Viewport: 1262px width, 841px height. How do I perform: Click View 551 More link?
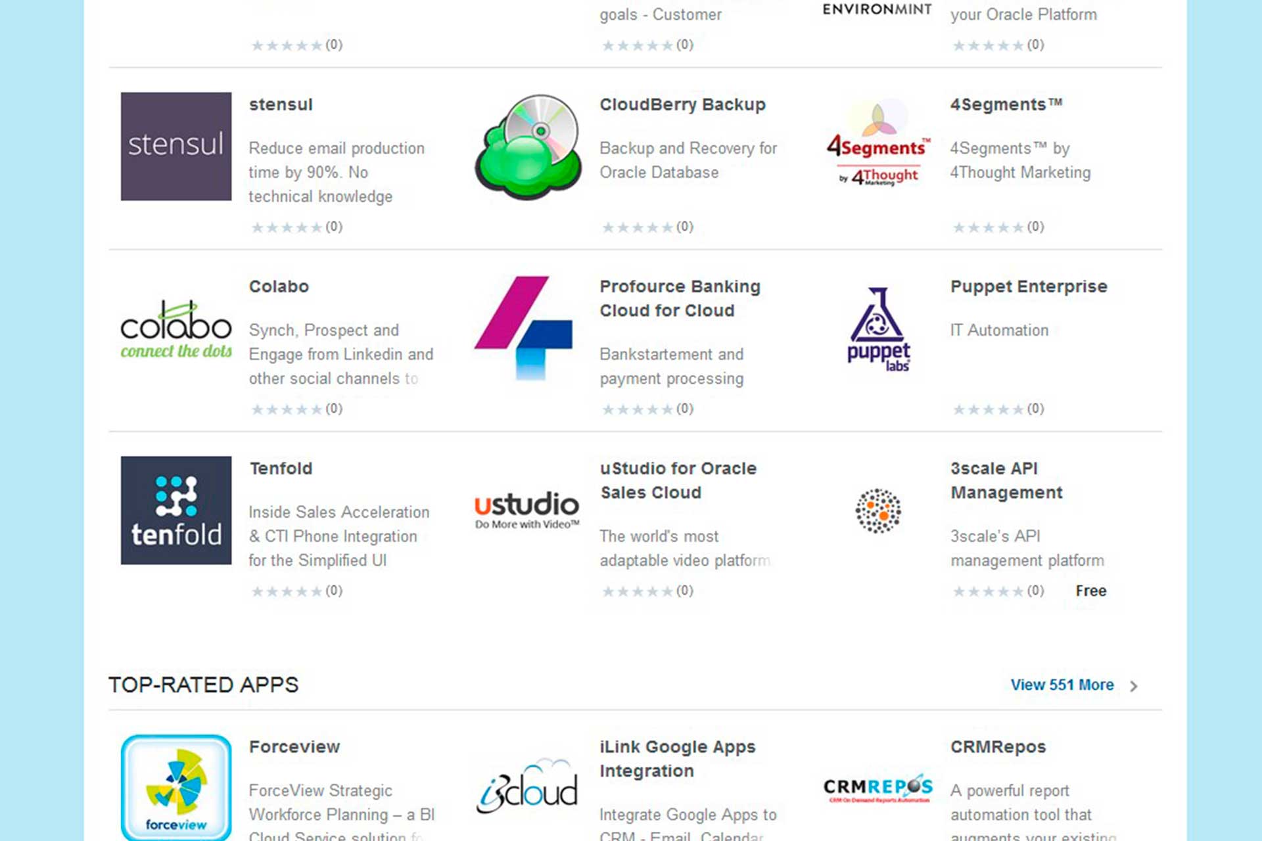point(1062,685)
